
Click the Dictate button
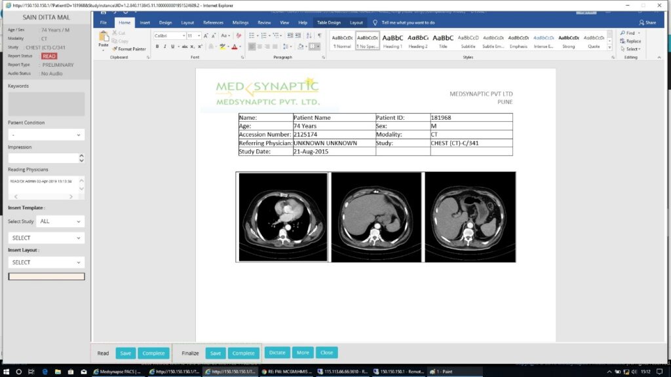coord(277,352)
